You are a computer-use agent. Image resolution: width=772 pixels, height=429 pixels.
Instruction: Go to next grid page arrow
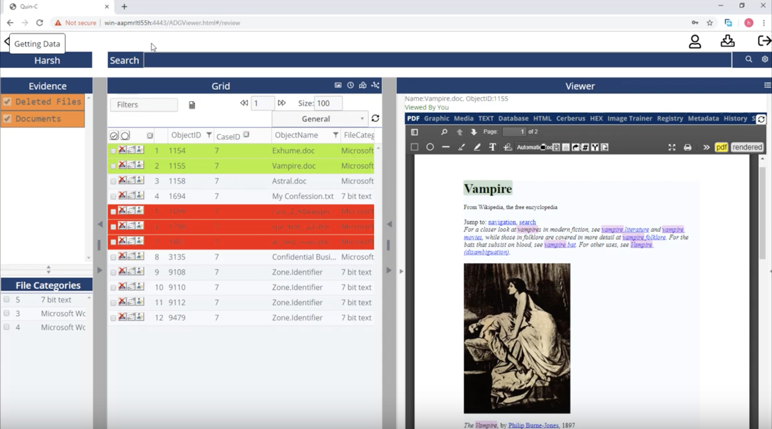[x=282, y=103]
